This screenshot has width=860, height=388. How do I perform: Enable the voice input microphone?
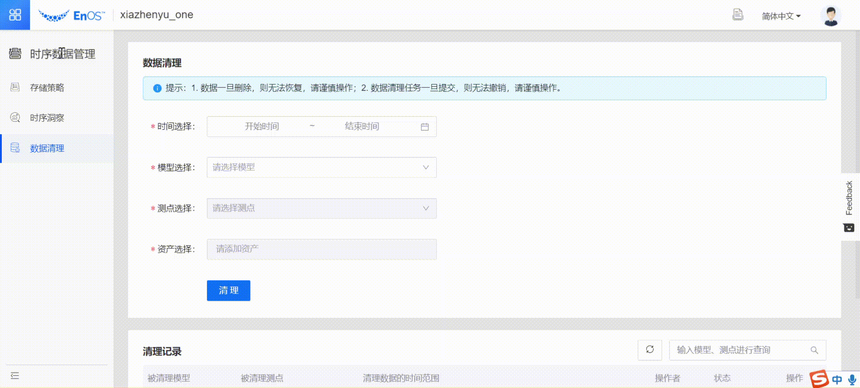[x=852, y=380]
